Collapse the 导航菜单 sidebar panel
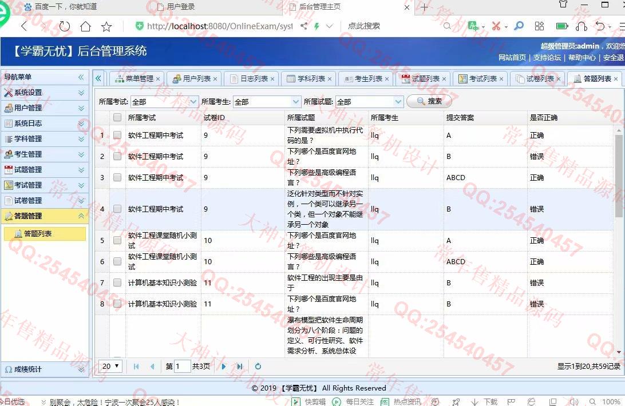This screenshot has height=406, width=625. pyautogui.click(x=81, y=77)
